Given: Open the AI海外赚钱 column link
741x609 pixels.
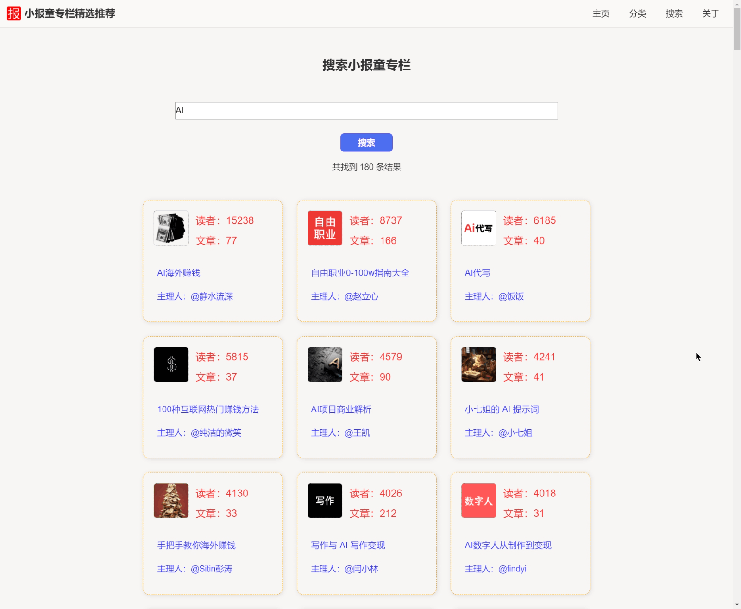Looking at the screenshot, I should click(x=178, y=273).
